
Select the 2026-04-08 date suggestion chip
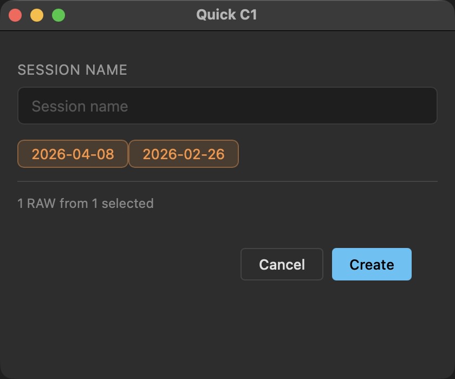(73, 154)
